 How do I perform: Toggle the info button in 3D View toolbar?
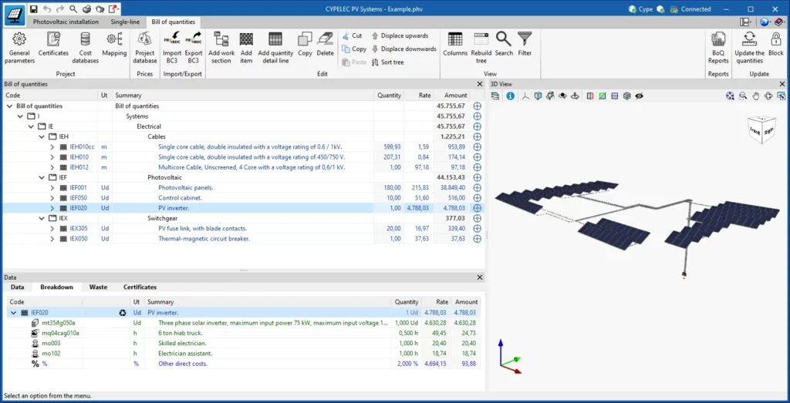tap(510, 96)
